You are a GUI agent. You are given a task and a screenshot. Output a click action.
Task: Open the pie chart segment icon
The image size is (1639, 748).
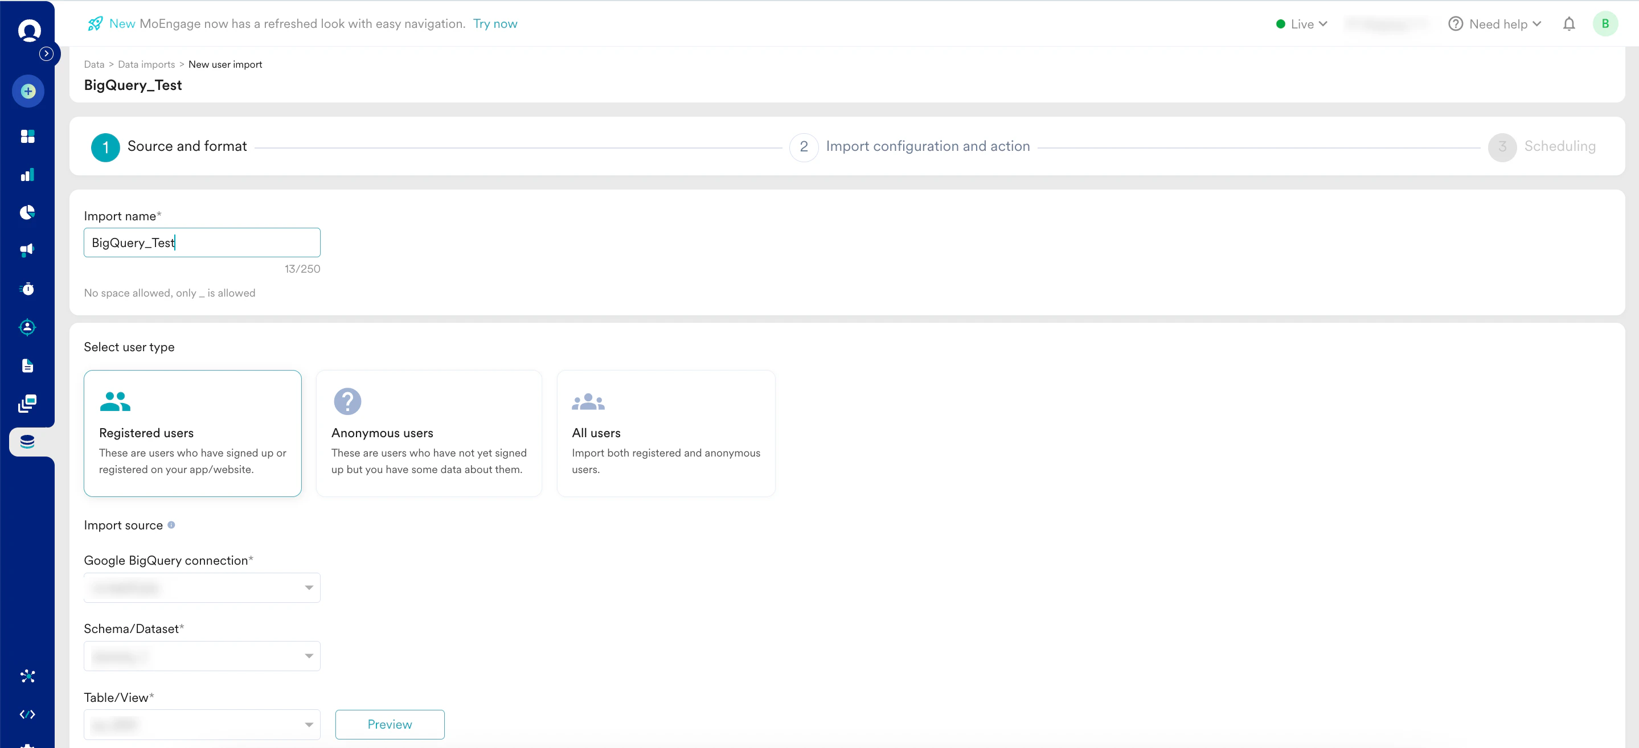(x=27, y=212)
